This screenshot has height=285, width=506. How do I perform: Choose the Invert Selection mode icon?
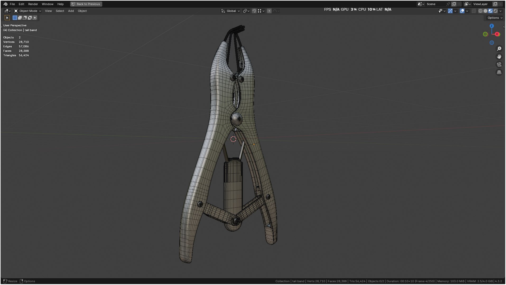30,18
